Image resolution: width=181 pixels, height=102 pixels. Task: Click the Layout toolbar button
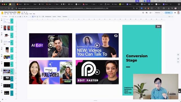pos(54,16)
